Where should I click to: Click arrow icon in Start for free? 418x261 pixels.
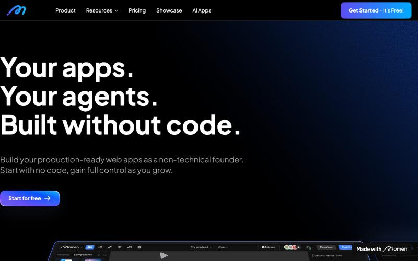pos(48,198)
